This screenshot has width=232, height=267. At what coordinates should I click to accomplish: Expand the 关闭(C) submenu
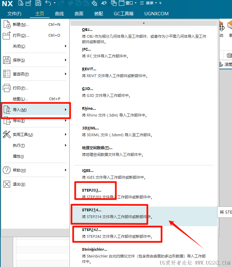pos(35,46)
